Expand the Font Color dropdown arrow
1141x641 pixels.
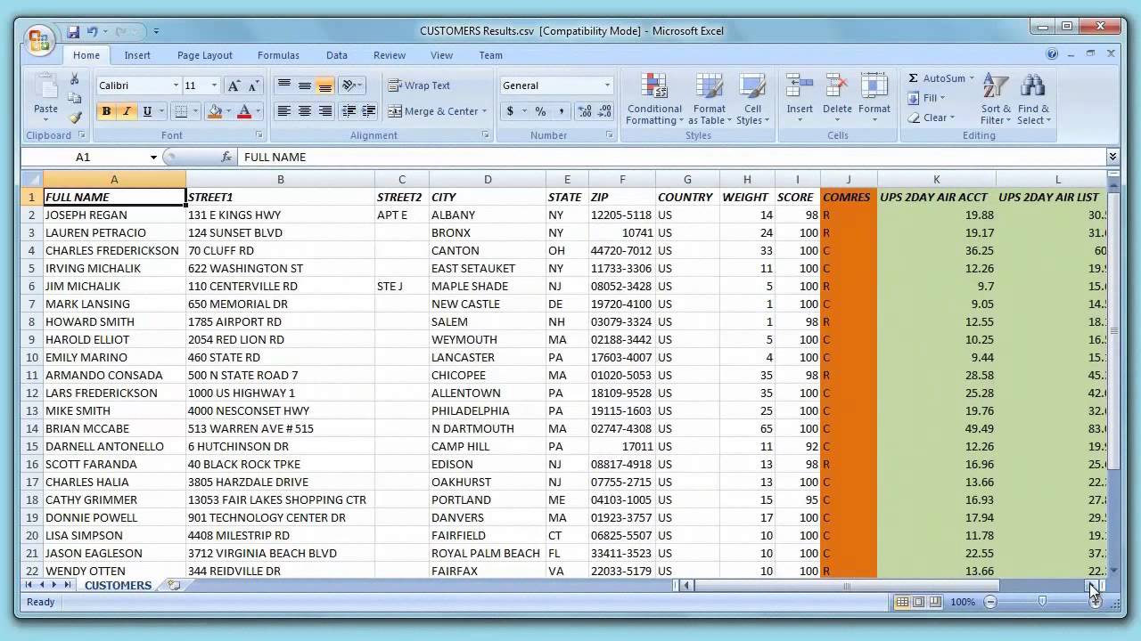pyautogui.click(x=259, y=111)
